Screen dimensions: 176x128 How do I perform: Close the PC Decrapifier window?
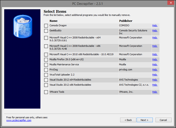pyautogui.click(x=171, y=3)
